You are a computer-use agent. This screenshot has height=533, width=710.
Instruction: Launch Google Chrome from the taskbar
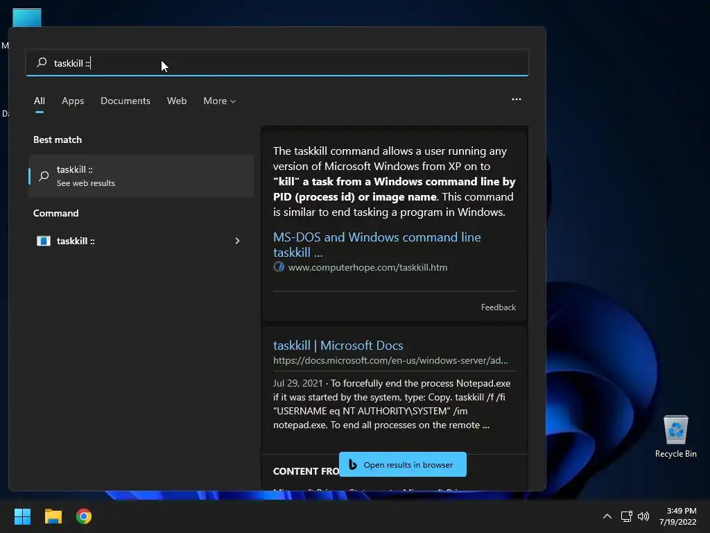[84, 516]
